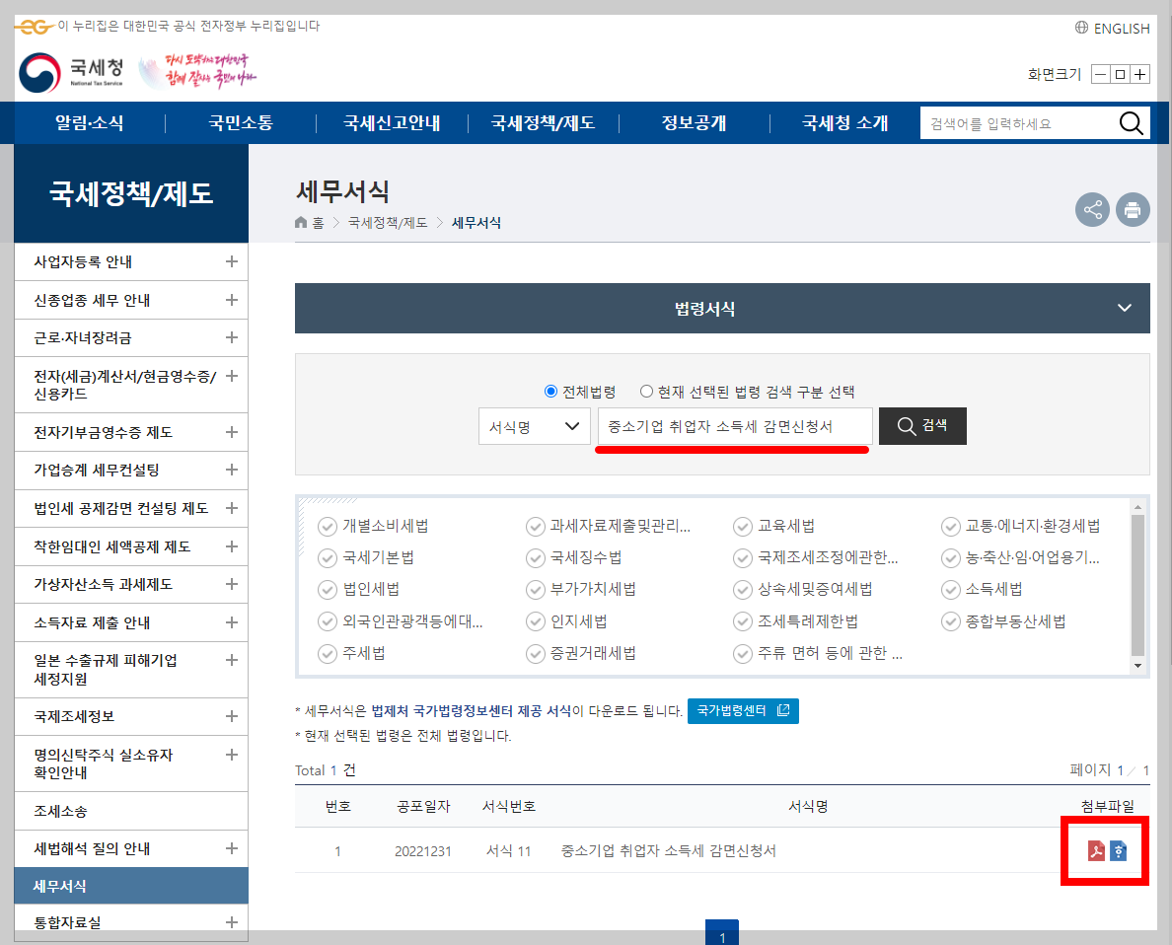Click the home icon in breadcrumb
The image size is (1172, 945).
[301, 223]
